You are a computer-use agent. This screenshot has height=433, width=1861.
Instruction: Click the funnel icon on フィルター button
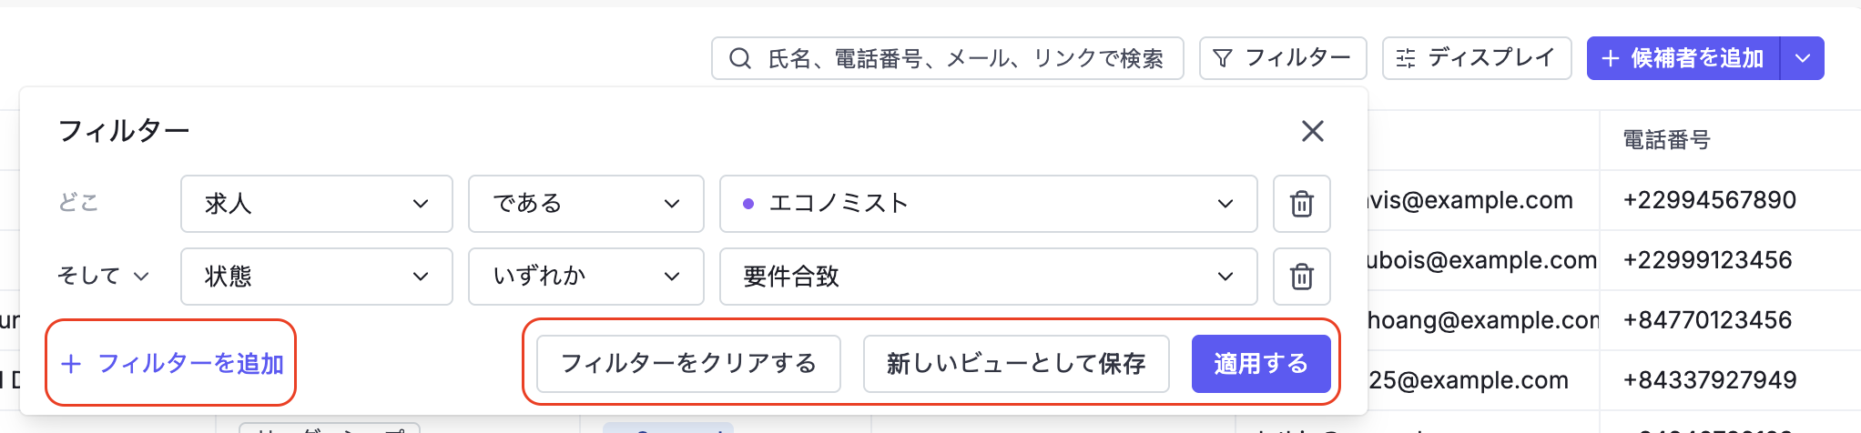pos(1223,58)
